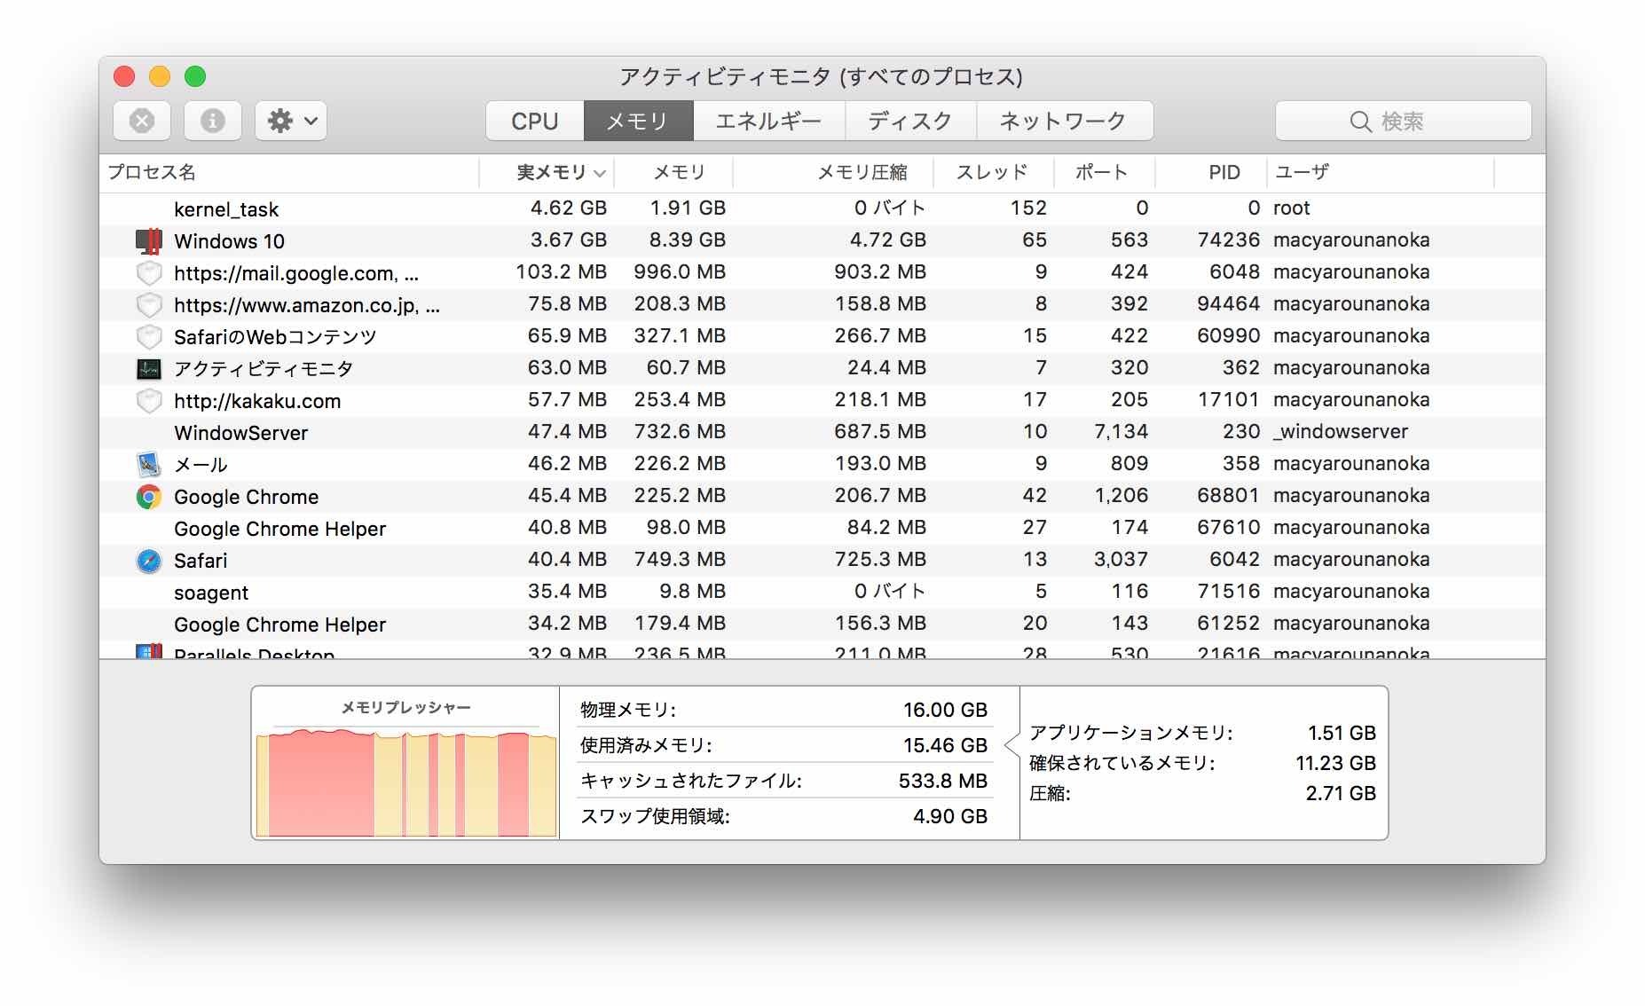Sort by PID column header
Image resolution: width=1645 pixels, height=1006 pixels.
pyautogui.click(x=1211, y=172)
